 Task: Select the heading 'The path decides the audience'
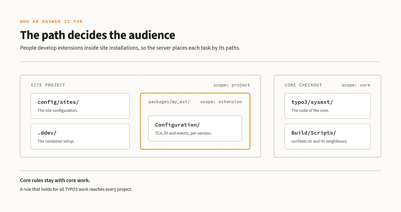point(97,35)
